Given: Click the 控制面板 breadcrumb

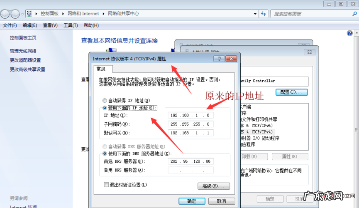Looking at the screenshot, I should coord(49,14).
